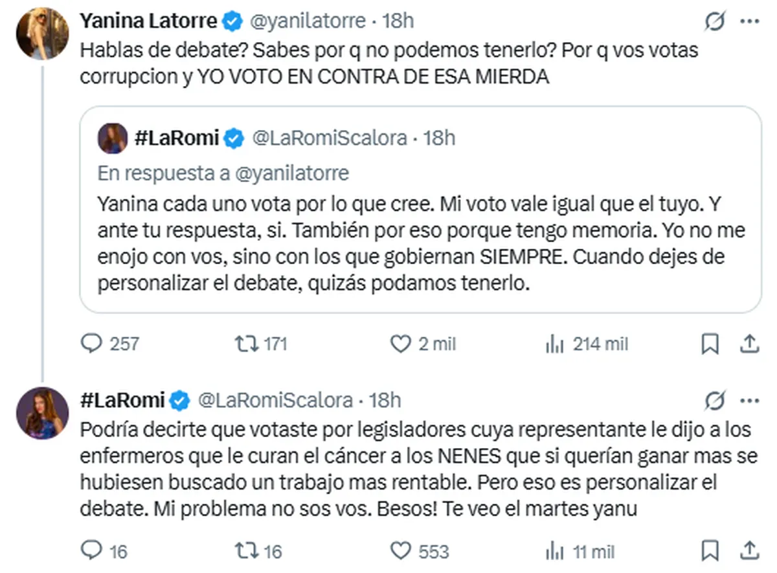This screenshot has height=573, width=777.
Task: Open Grok icon on #LaRomi's tweet
Action: pyautogui.click(x=715, y=401)
